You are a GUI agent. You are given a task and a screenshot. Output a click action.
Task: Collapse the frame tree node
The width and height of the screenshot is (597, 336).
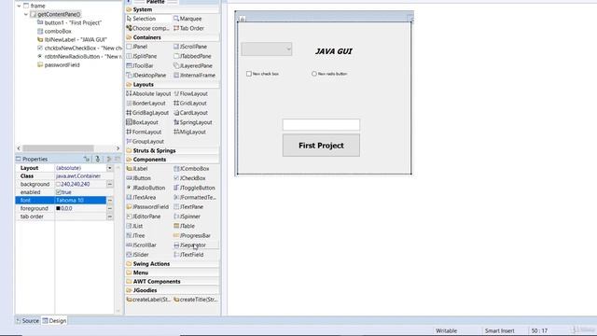(x=19, y=6)
